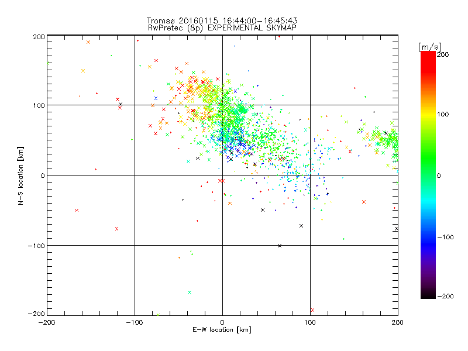Click the black cross marker on the -100 N-S gridline
The height and width of the screenshot is (351, 468).
tap(280, 246)
